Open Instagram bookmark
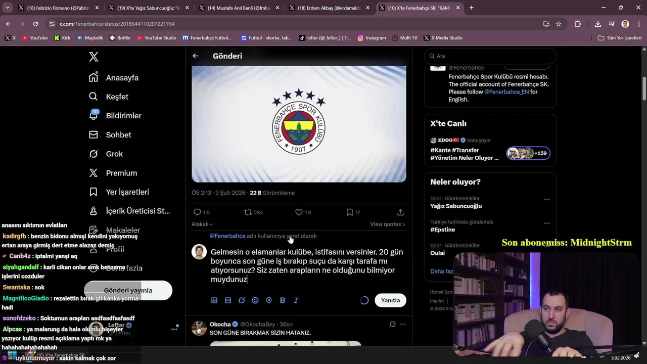647x364 pixels. (372, 38)
